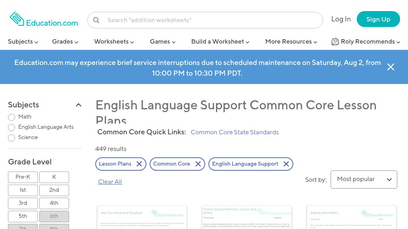This screenshot has height=229, width=408.
Task: Focus the addition worksheets search field
Action: (205, 20)
